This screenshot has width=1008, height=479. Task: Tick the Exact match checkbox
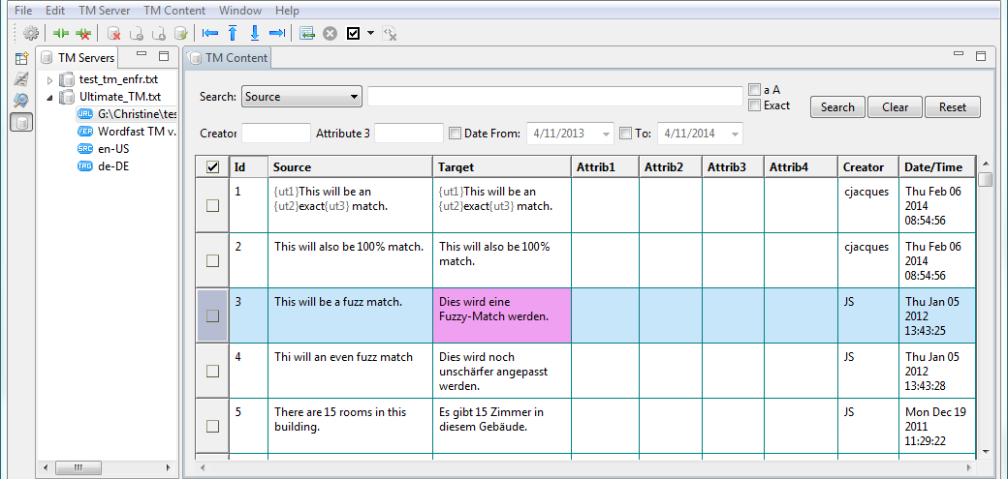point(754,105)
